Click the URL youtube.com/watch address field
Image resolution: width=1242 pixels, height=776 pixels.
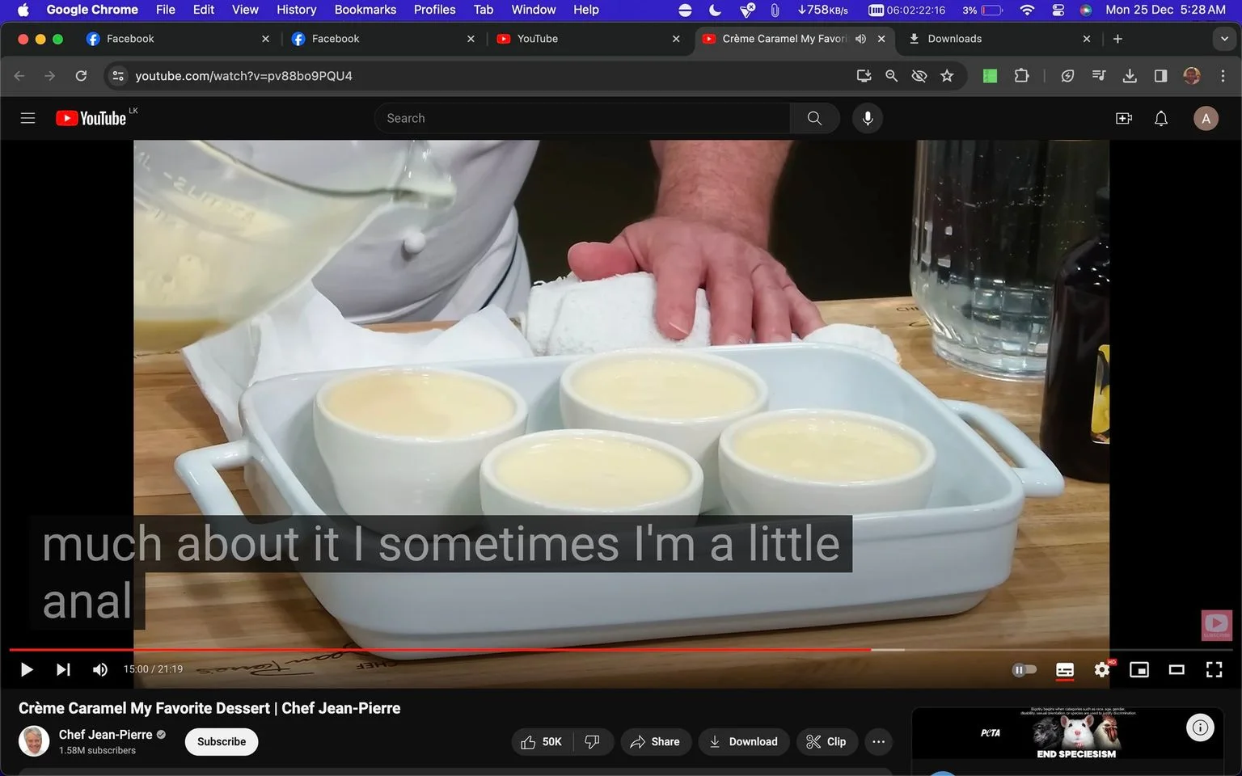point(243,76)
